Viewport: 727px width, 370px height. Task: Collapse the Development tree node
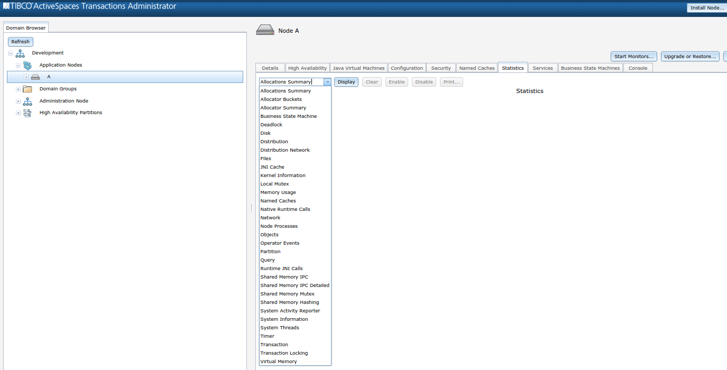coord(11,53)
